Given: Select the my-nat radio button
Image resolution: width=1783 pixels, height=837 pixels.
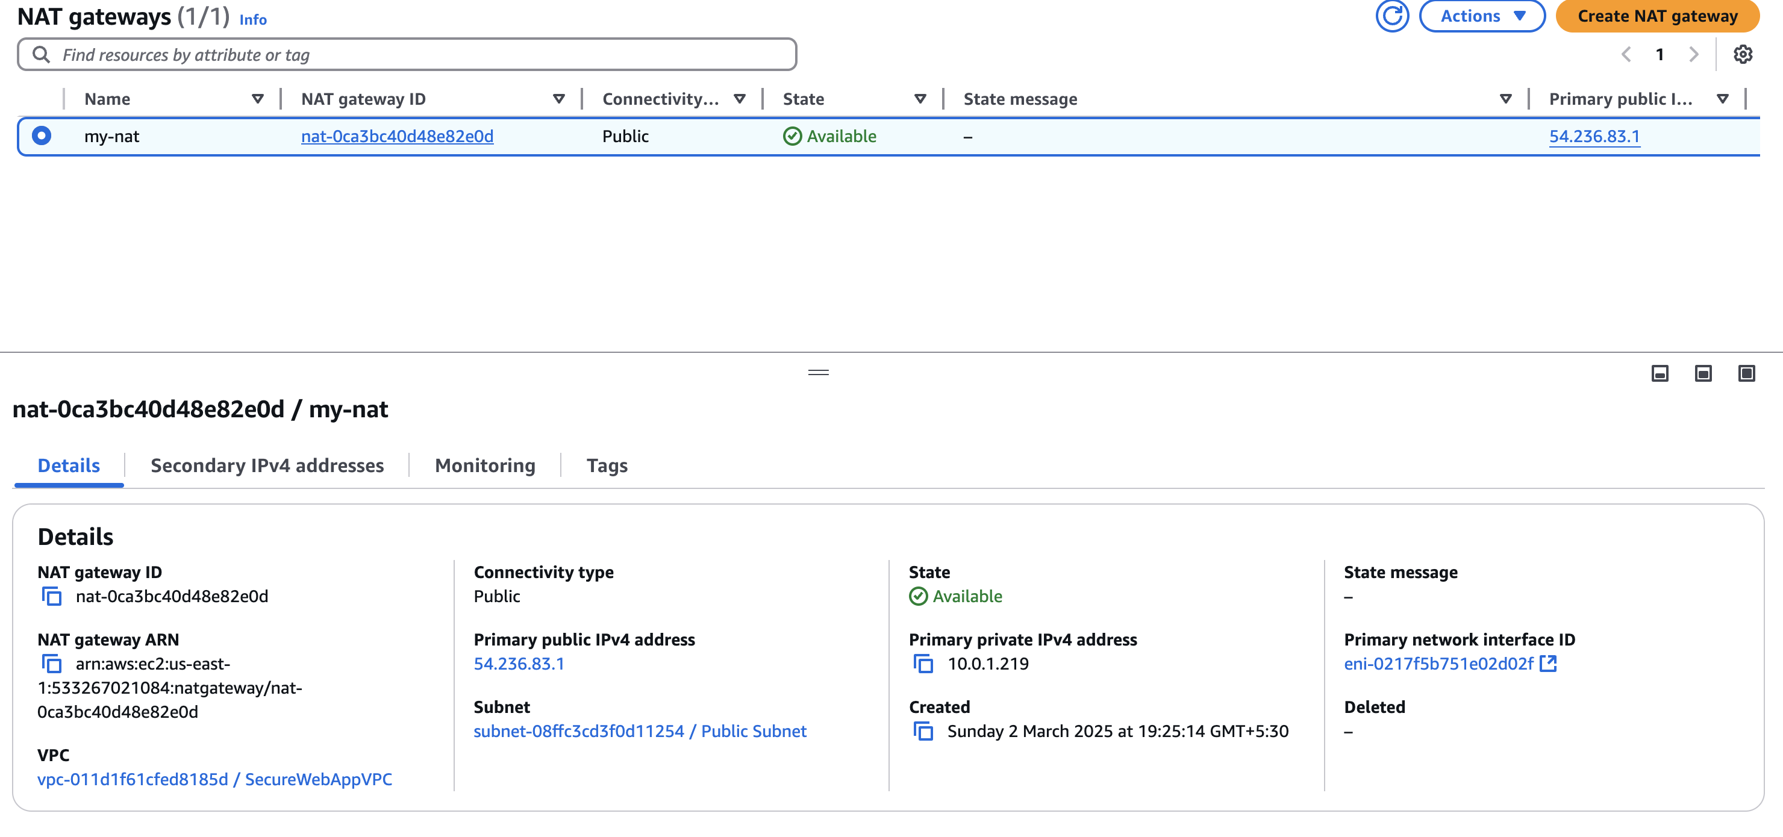Looking at the screenshot, I should (41, 135).
